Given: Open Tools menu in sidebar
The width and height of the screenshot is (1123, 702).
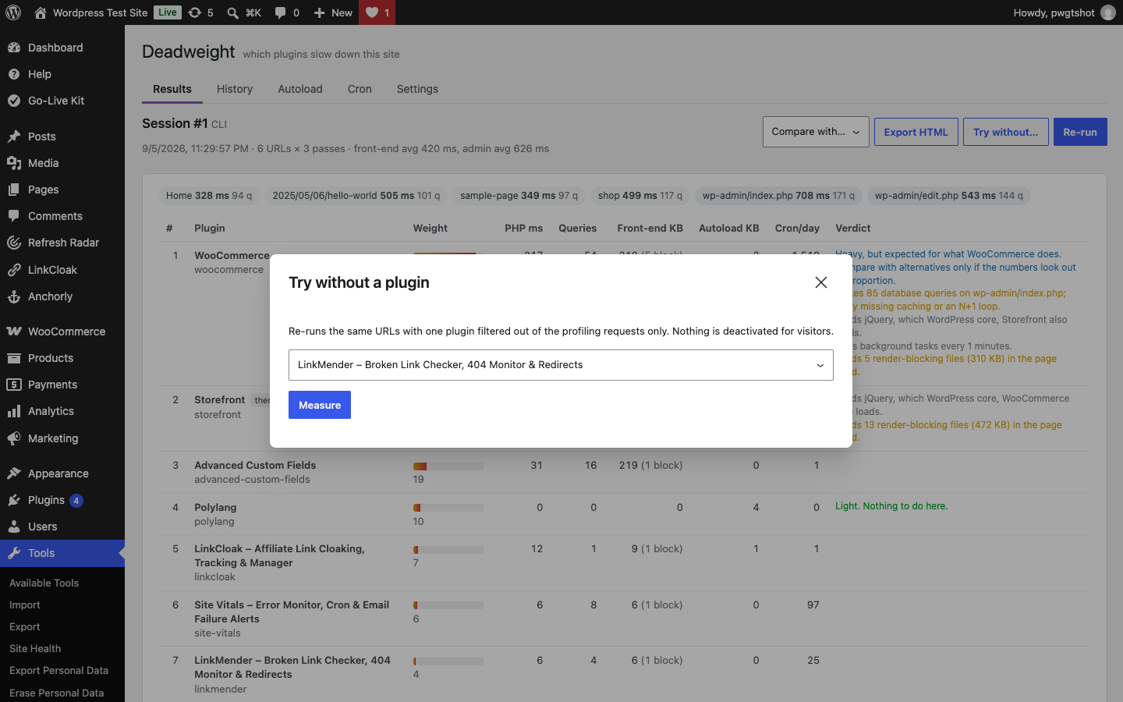Looking at the screenshot, I should pos(62,553).
